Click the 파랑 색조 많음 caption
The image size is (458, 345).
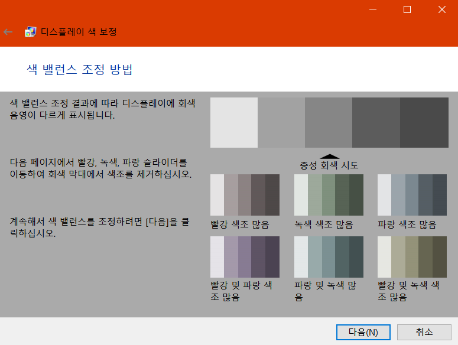pyautogui.click(x=407, y=224)
